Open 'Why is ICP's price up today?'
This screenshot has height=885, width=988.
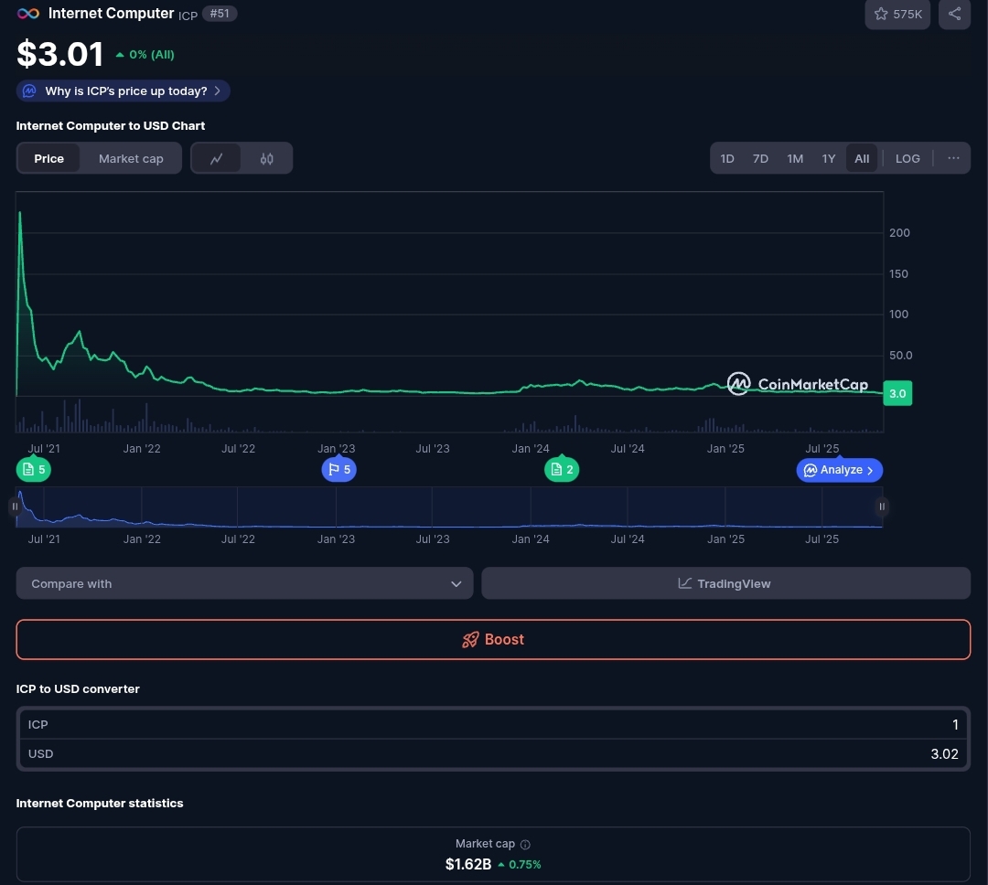pos(123,91)
